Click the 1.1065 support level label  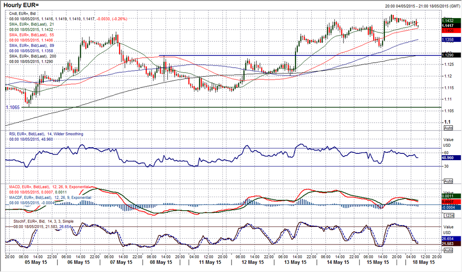tap(13, 107)
